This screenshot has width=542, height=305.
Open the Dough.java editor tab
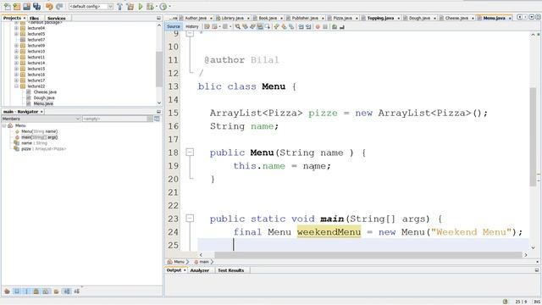tap(419, 18)
